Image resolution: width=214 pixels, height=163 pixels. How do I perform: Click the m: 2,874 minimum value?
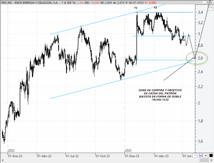[119, 3]
